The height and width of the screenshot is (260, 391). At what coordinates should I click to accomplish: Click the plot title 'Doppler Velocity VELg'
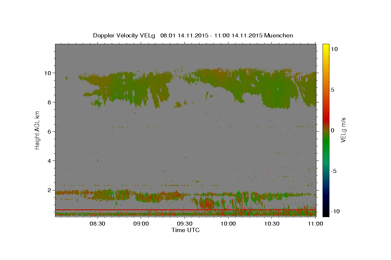(x=125, y=35)
